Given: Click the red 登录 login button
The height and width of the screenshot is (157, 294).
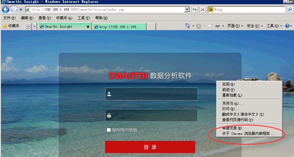Looking at the screenshot, I should pos(150,147).
